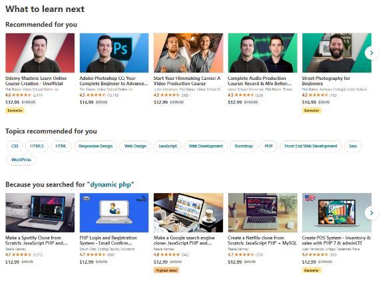Open the Udemy Masters course thumbnail
Viewport: 386px width, 281px height.
40,53
